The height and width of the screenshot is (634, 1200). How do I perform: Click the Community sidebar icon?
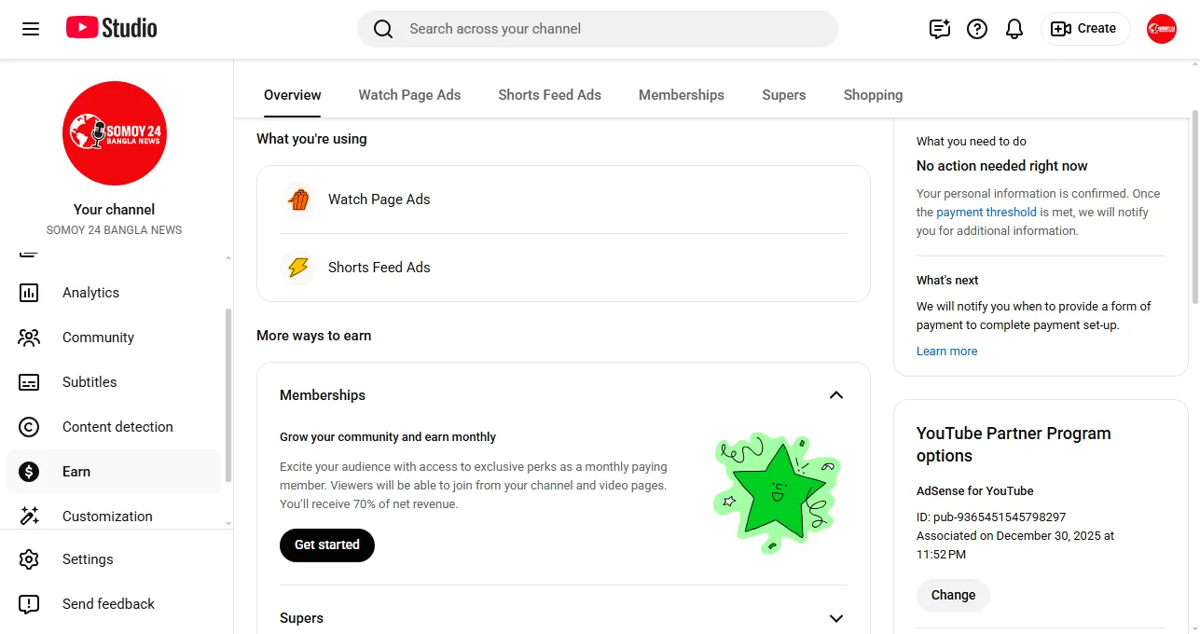point(29,338)
